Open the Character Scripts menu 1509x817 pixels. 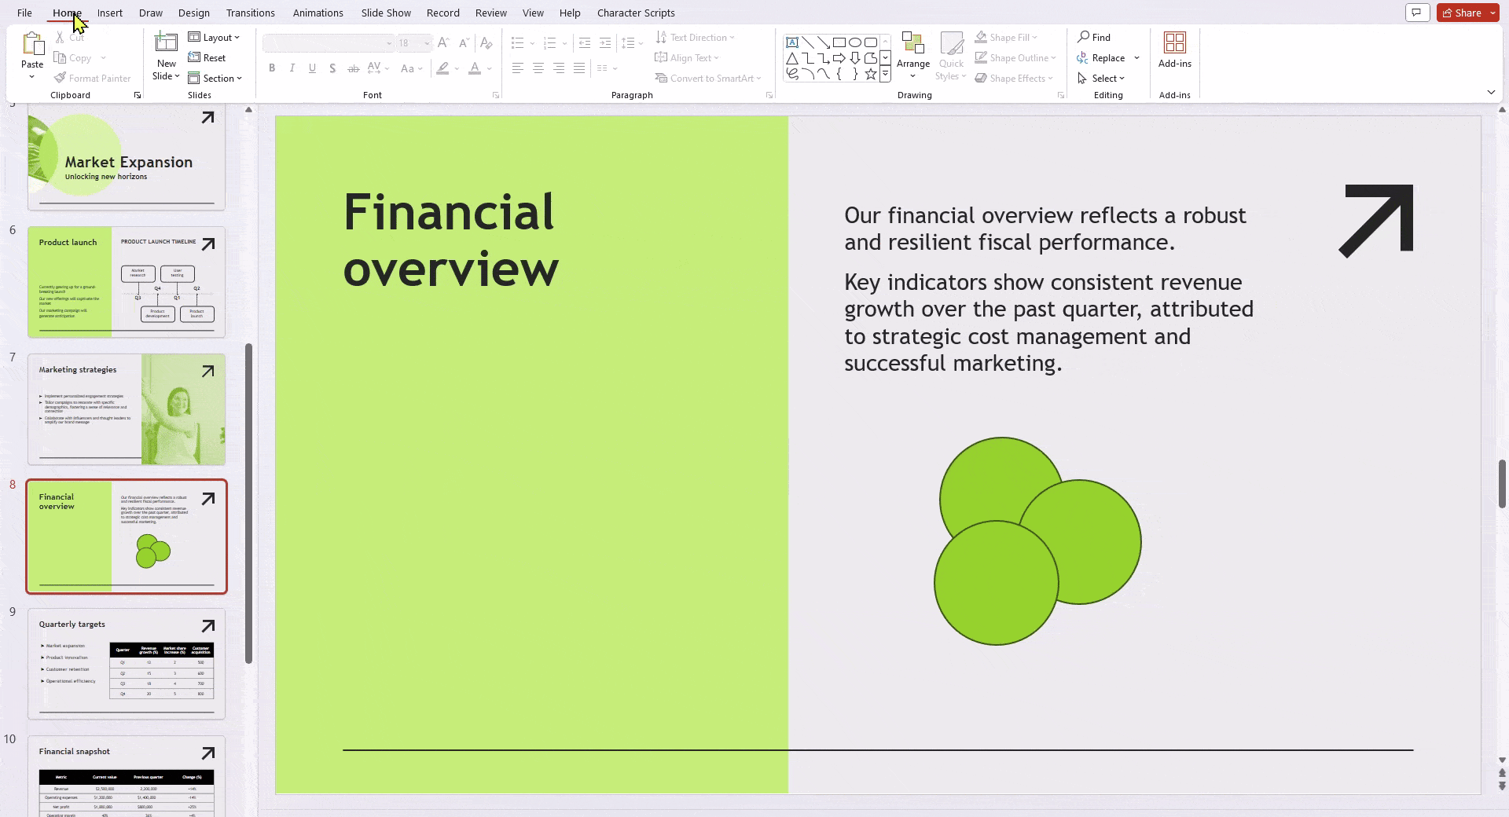click(x=635, y=13)
